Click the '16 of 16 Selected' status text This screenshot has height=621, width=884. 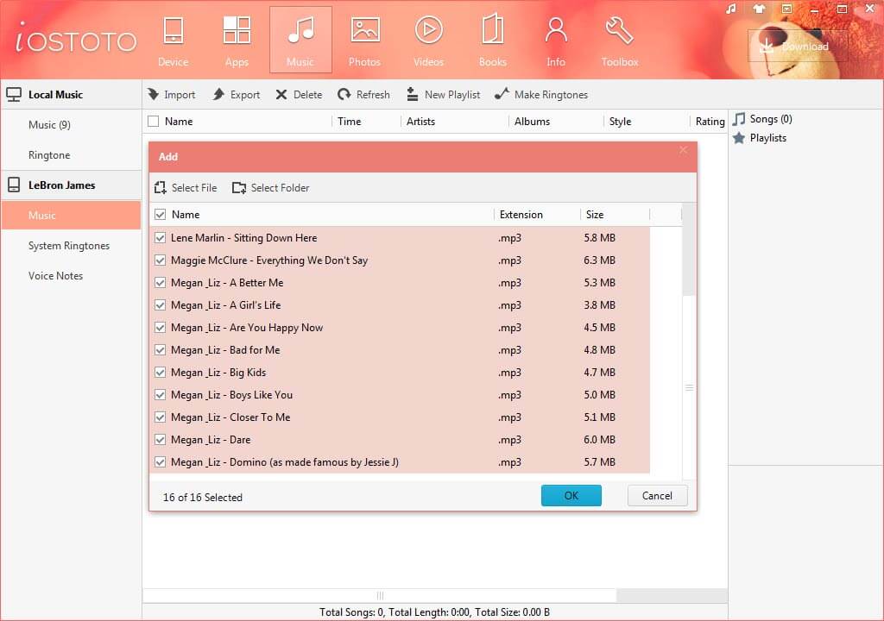[x=202, y=498]
